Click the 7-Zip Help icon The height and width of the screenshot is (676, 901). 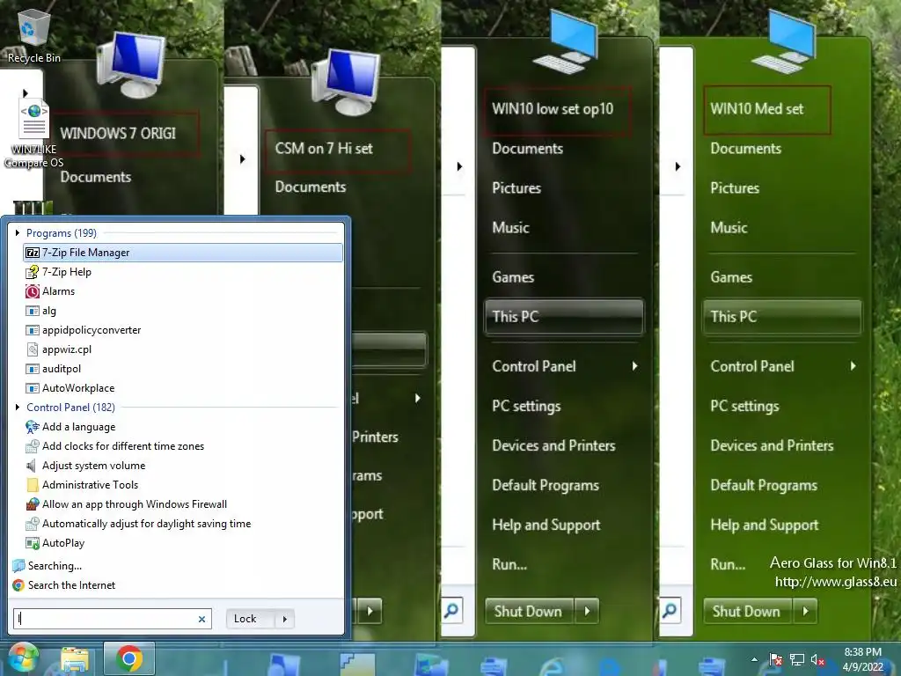(x=33, y=272)
